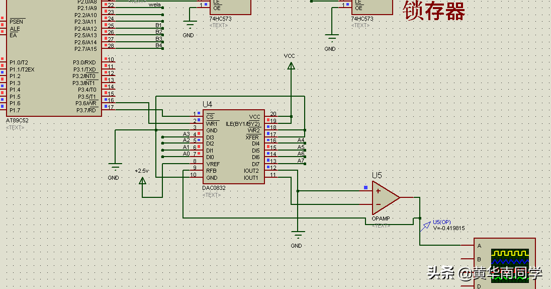
Task: Click the U4 reference label
Action: 207,104
